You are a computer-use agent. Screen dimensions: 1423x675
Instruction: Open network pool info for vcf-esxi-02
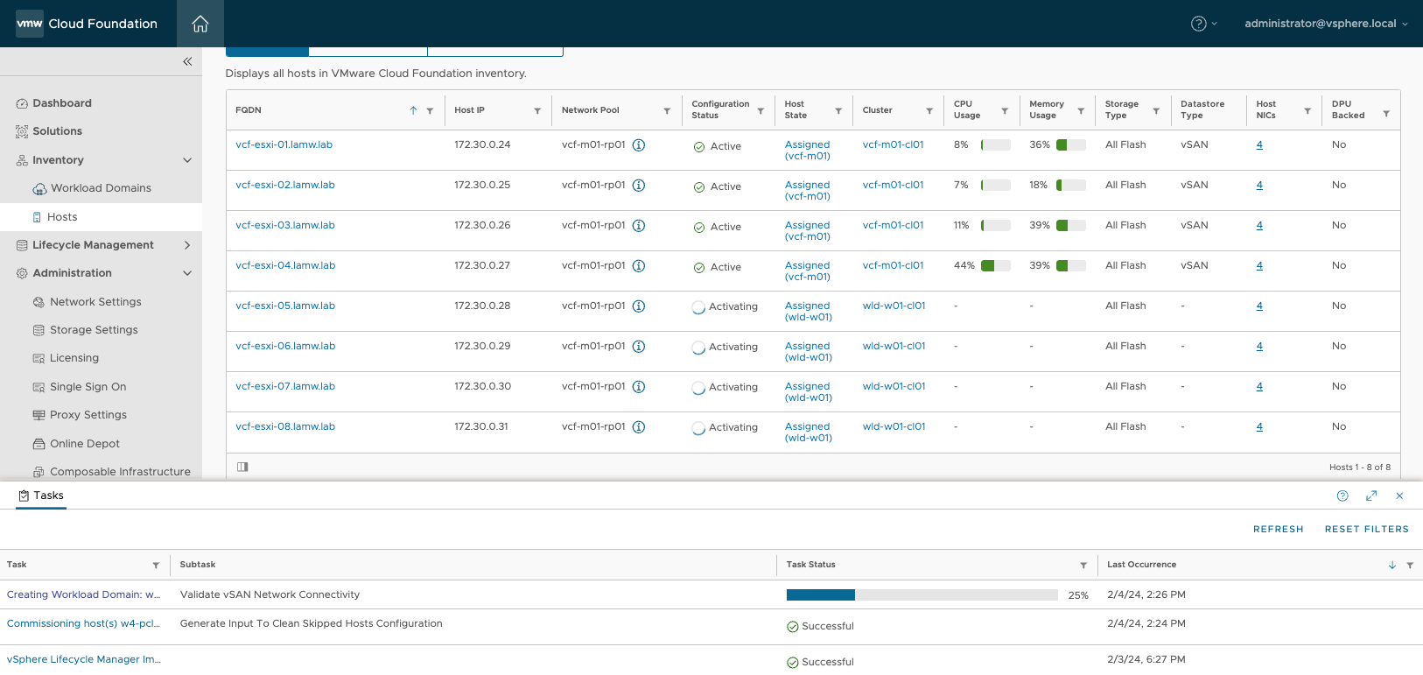tap(639, 186)
